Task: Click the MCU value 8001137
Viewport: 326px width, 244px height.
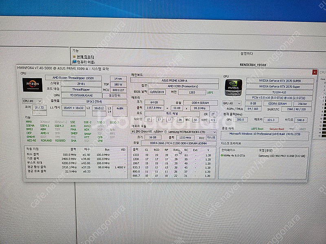Action: pos(118,90)
